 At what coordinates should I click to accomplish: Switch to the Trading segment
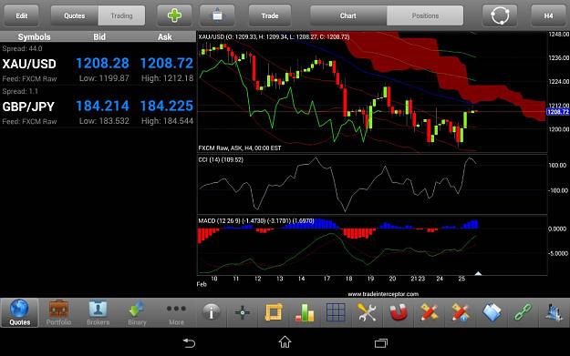[122, 15]
